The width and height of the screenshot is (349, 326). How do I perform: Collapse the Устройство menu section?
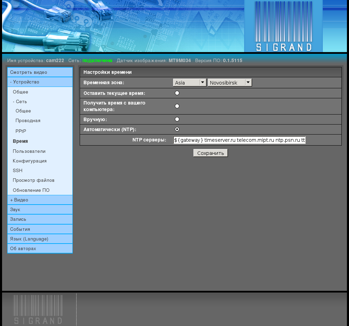(x=25, y=82)
